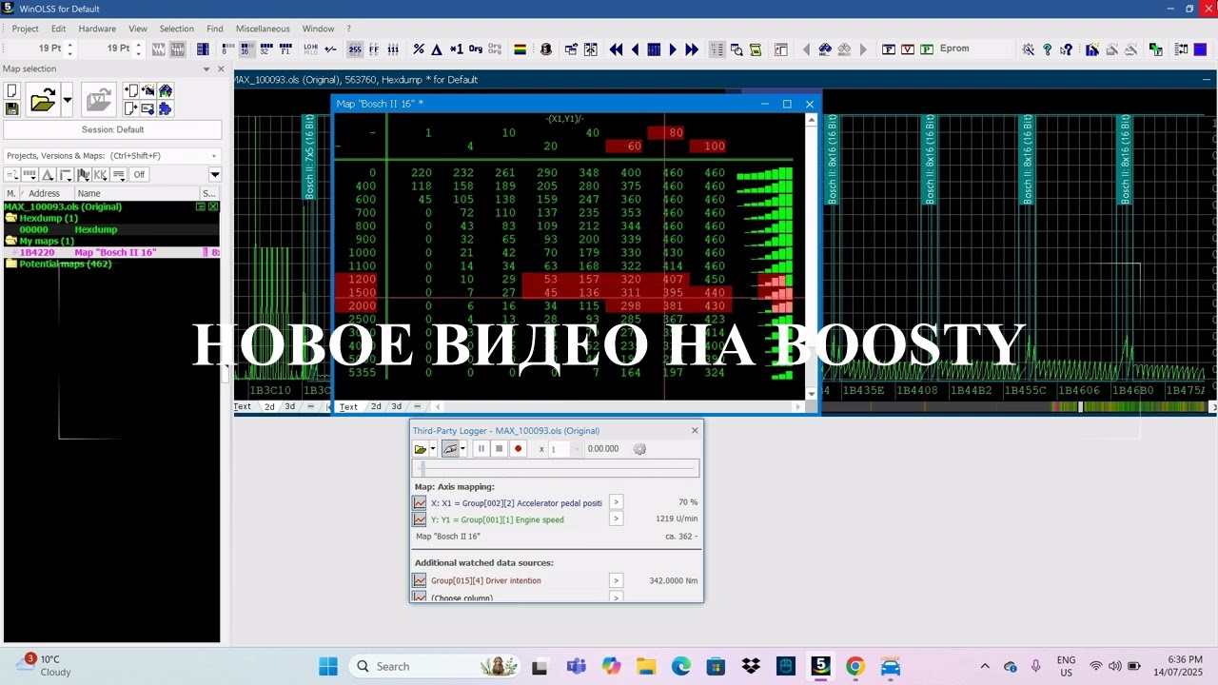Toggle LoHi byte order button

311,49
